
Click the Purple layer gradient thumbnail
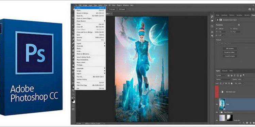222,118
